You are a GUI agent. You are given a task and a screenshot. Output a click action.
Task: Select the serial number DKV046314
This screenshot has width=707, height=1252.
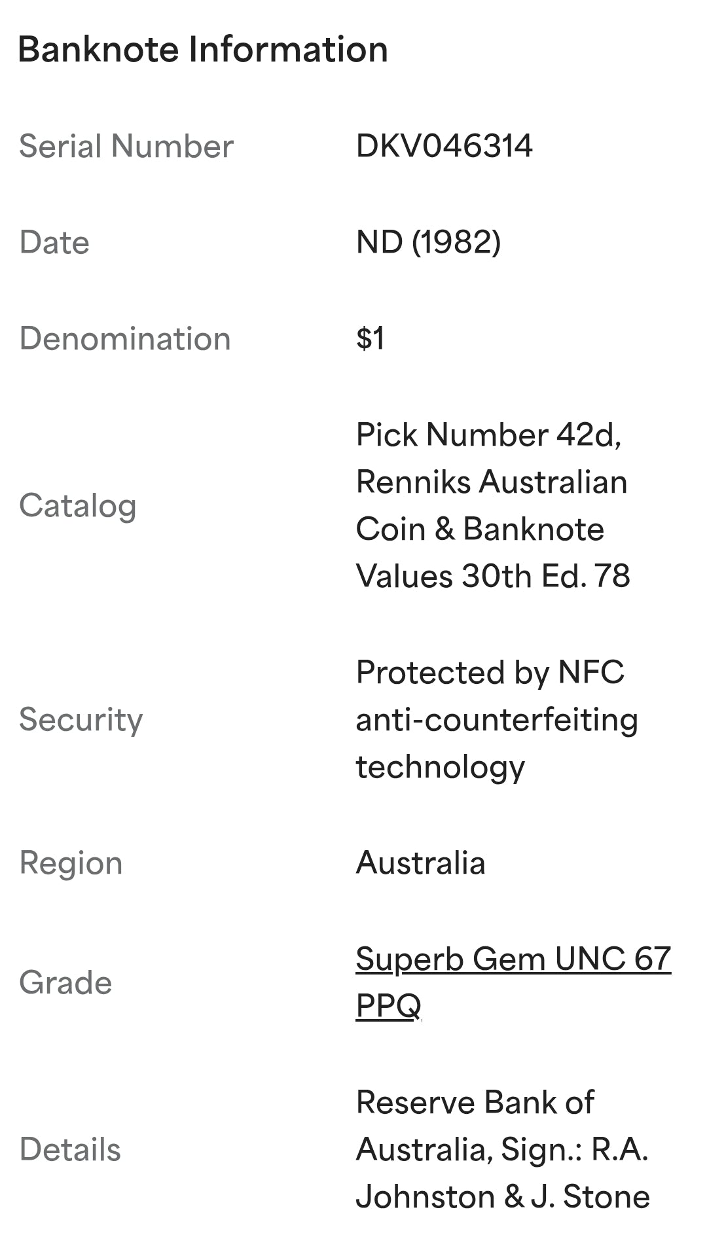click(444, 145)
